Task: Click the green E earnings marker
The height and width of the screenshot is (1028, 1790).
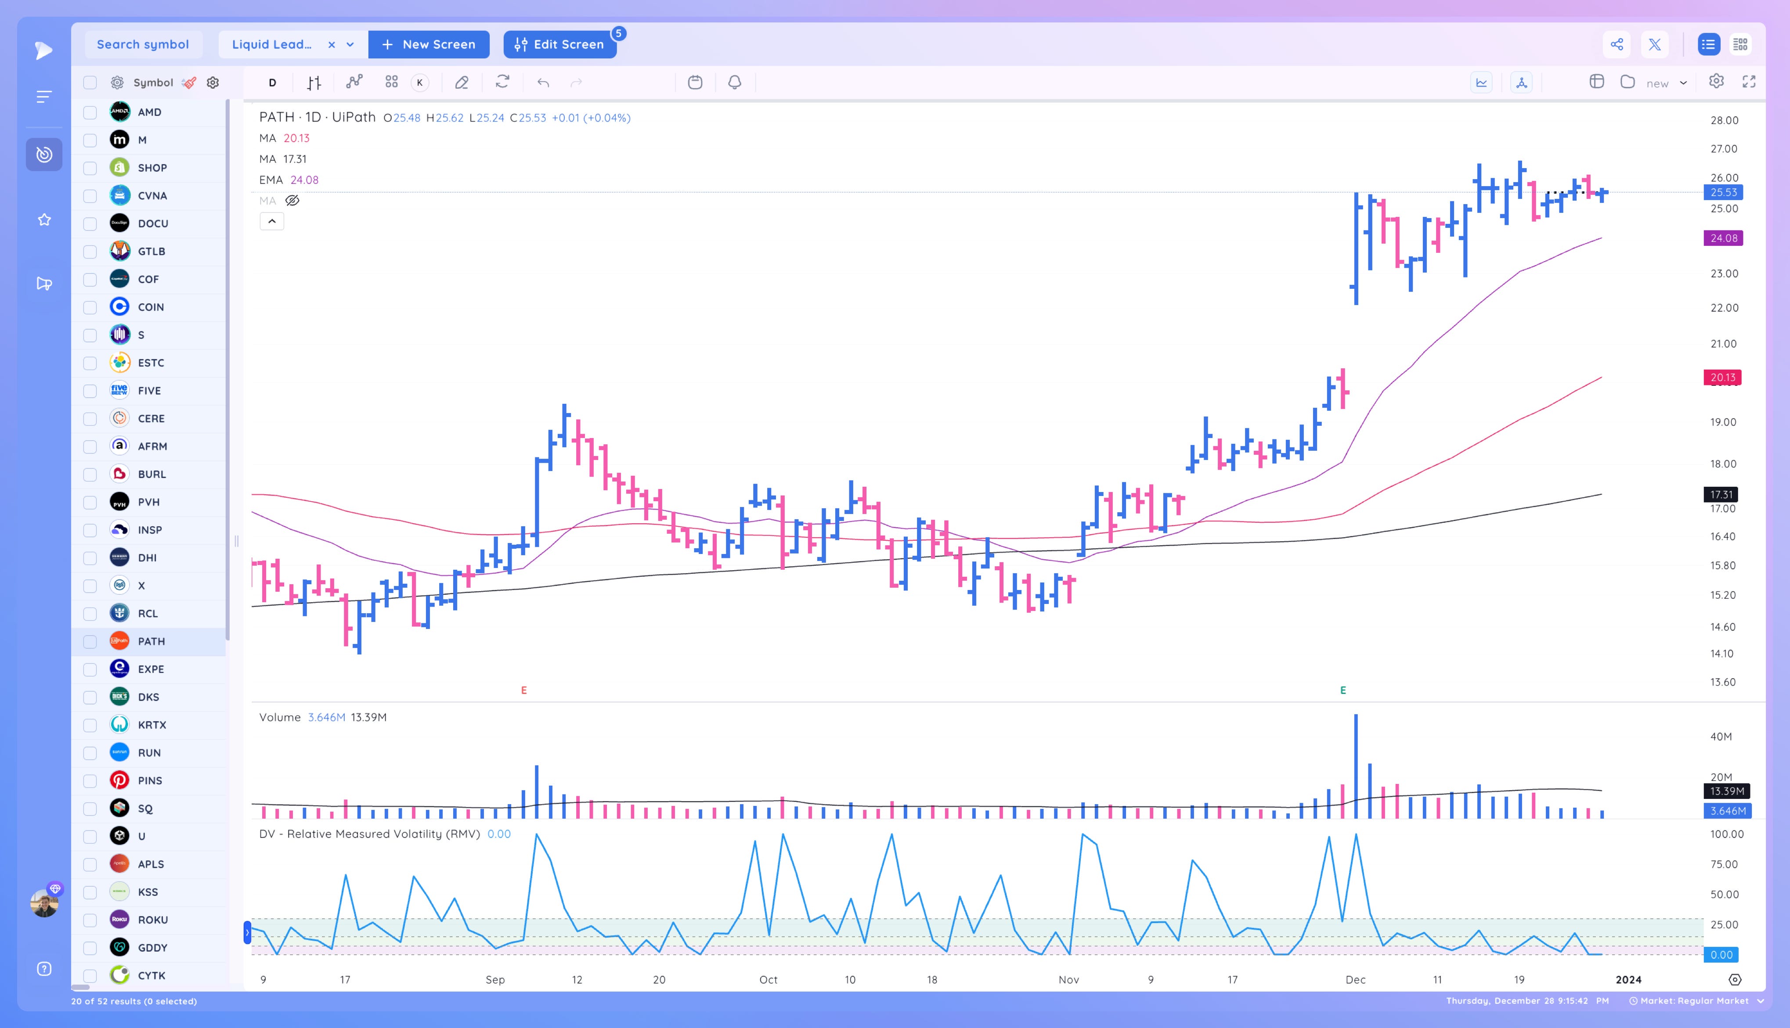Action: pyautogui.click(x=1343, y=690)
